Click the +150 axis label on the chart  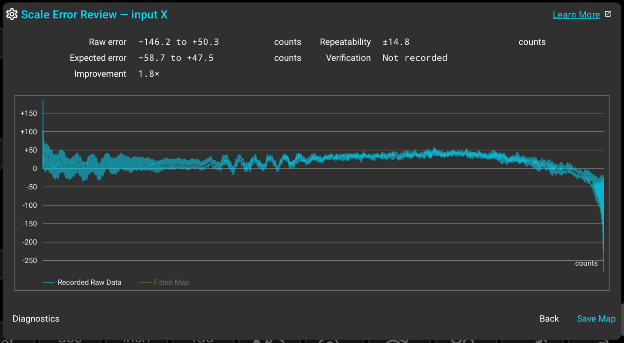(28, 113)
